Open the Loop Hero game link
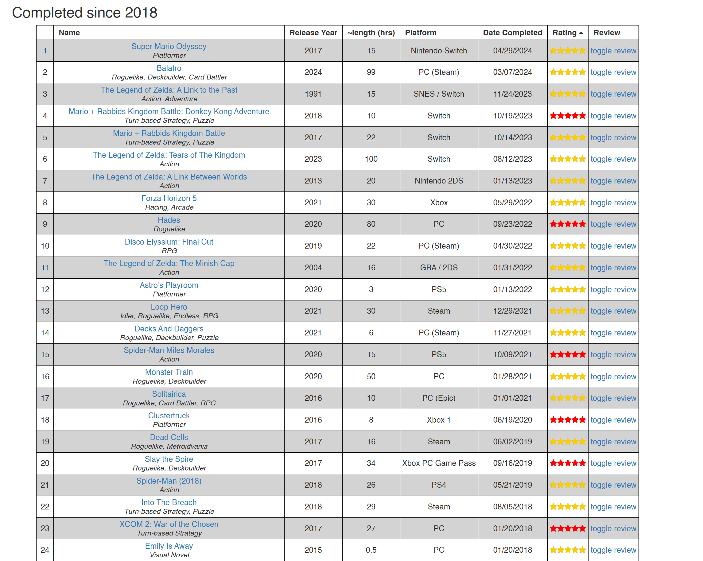 (169, 307)
